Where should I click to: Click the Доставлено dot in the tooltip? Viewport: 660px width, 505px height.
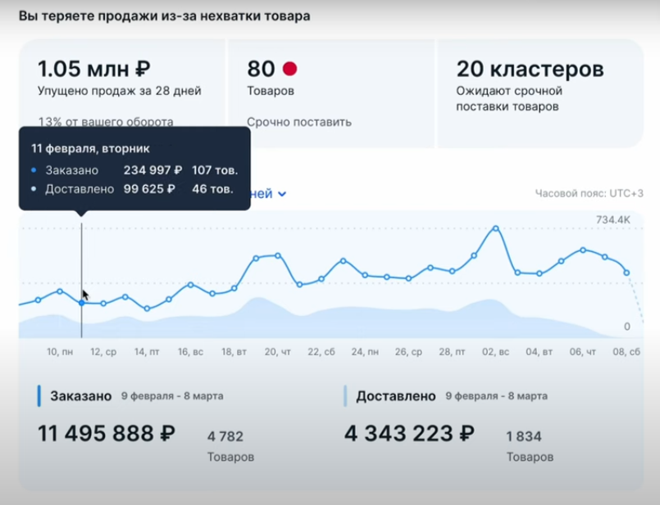pos(33,190)
